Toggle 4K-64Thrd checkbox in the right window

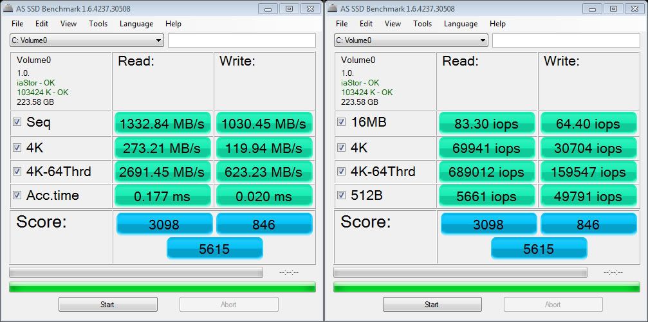[341, 172]
